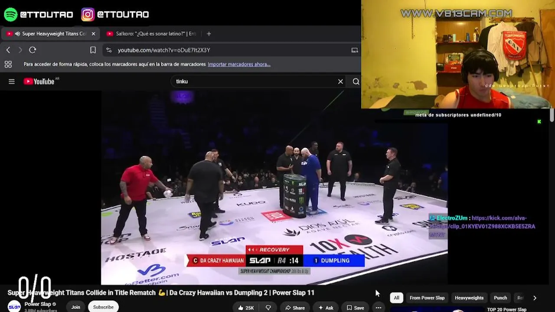Show next topic chips with the arrow
The width and height of the screenshot is (555, 312).
pos(535,298)
